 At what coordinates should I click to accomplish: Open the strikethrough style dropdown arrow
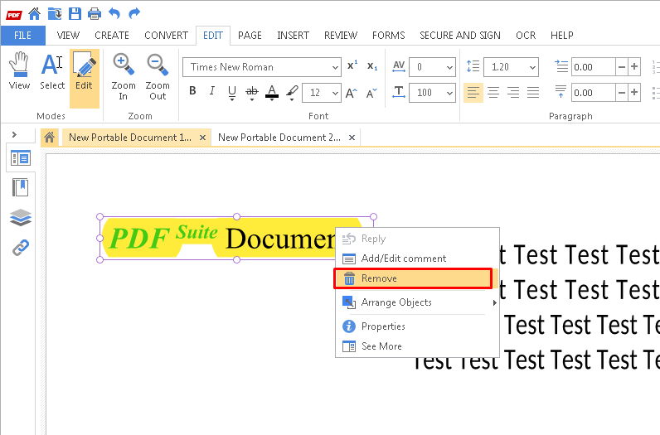[x=252, y=99]
